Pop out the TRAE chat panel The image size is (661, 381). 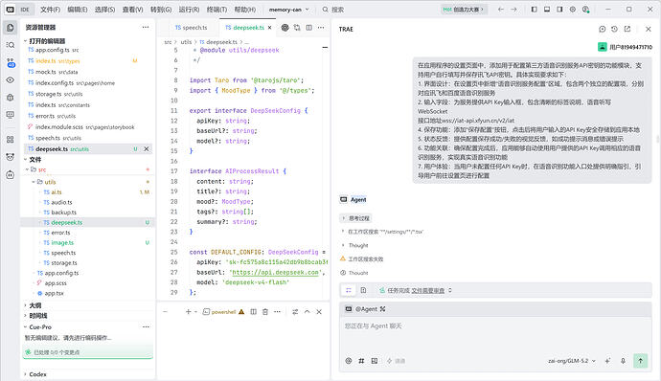click(627, 29)
